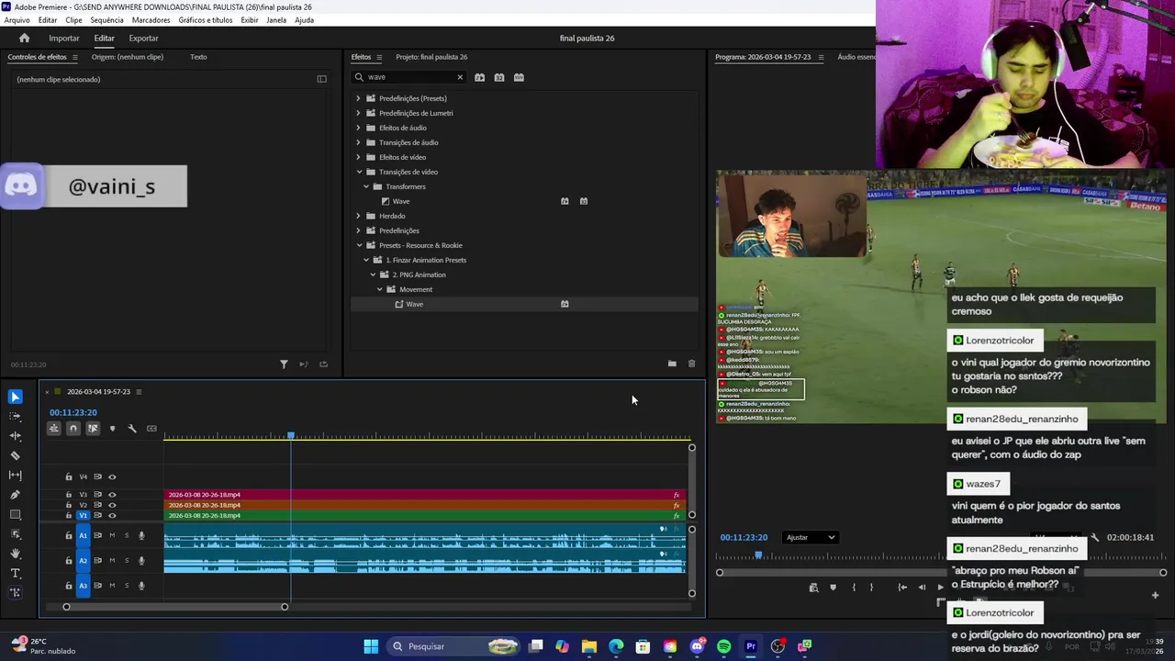Screen dimensions: 1175x661
Task: Switch to Exportar workspace
Action: coord(143,39)
